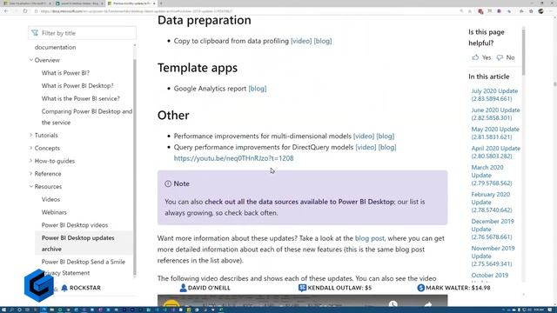
Task: Open video link for Copy to clipboard
Action: click(x=301, y=41)
